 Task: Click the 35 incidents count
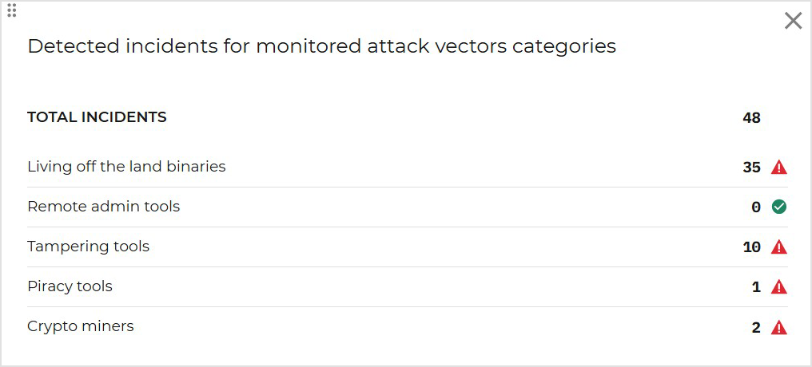tap(751, 168)
